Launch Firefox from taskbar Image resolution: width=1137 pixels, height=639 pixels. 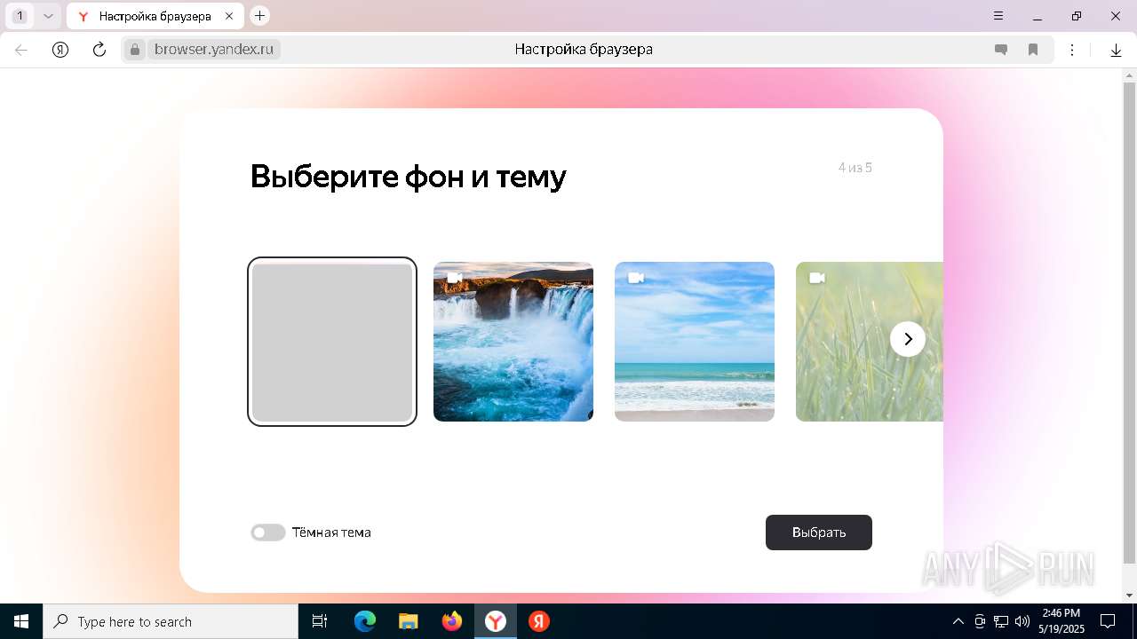pos(452,621)
